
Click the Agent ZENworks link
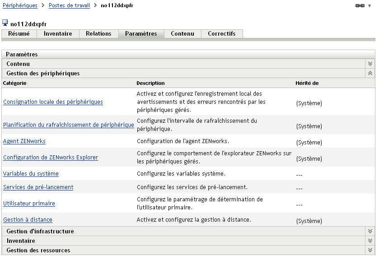click(24, 141)
